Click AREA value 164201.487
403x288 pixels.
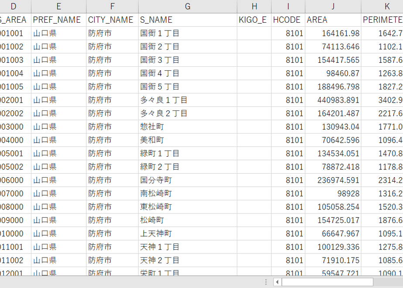pyautogui.click(x=333, y=113)
